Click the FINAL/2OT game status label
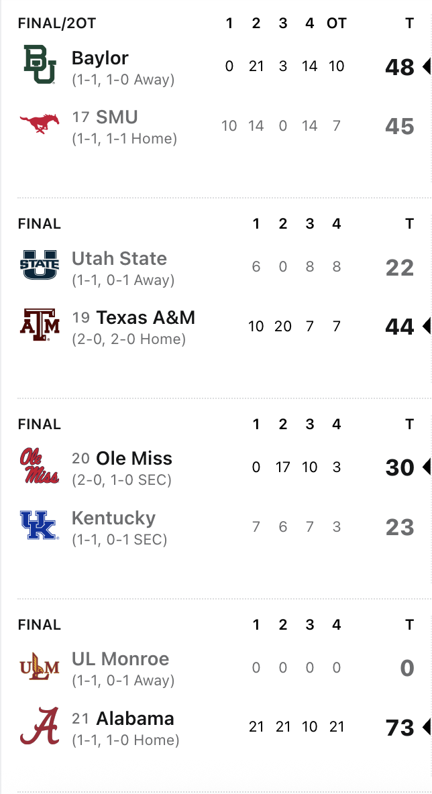 click(57, 23)
